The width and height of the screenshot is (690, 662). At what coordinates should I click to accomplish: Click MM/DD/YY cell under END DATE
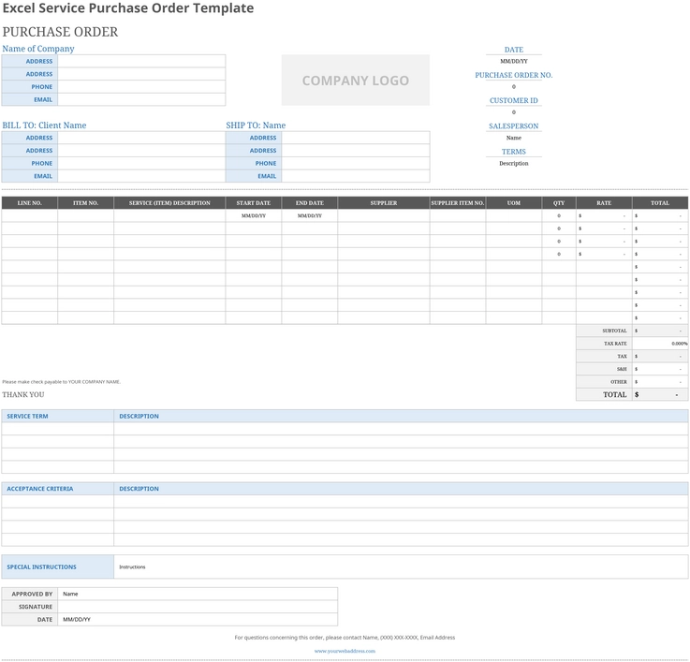[310, 215]
